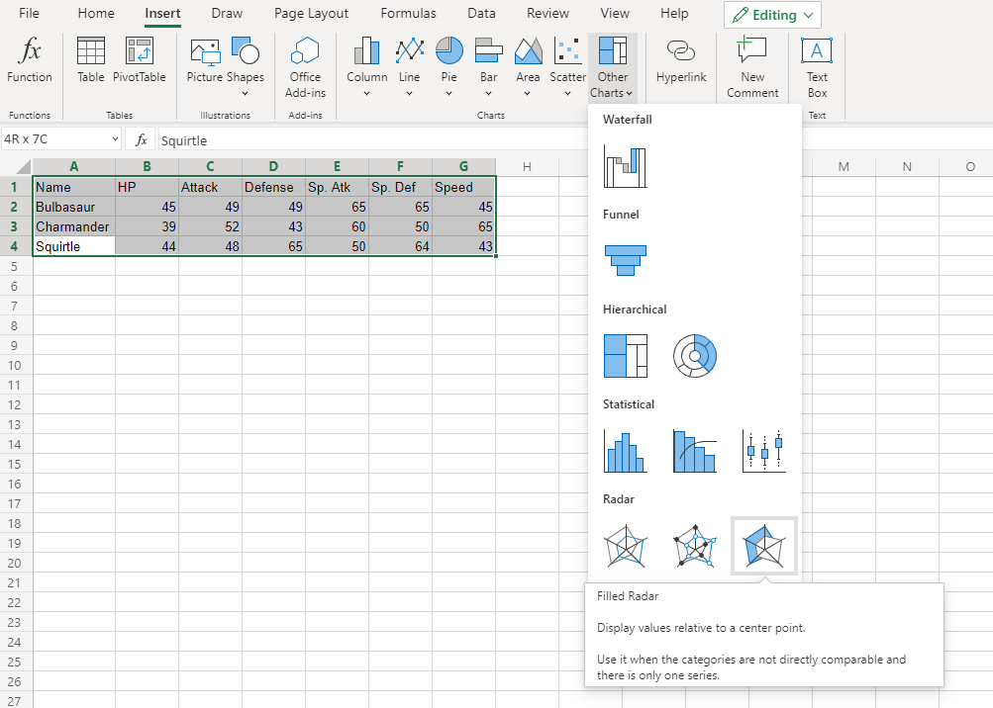
Task: Expand the Name Box dropdown arrow
Action: point(116,139)
